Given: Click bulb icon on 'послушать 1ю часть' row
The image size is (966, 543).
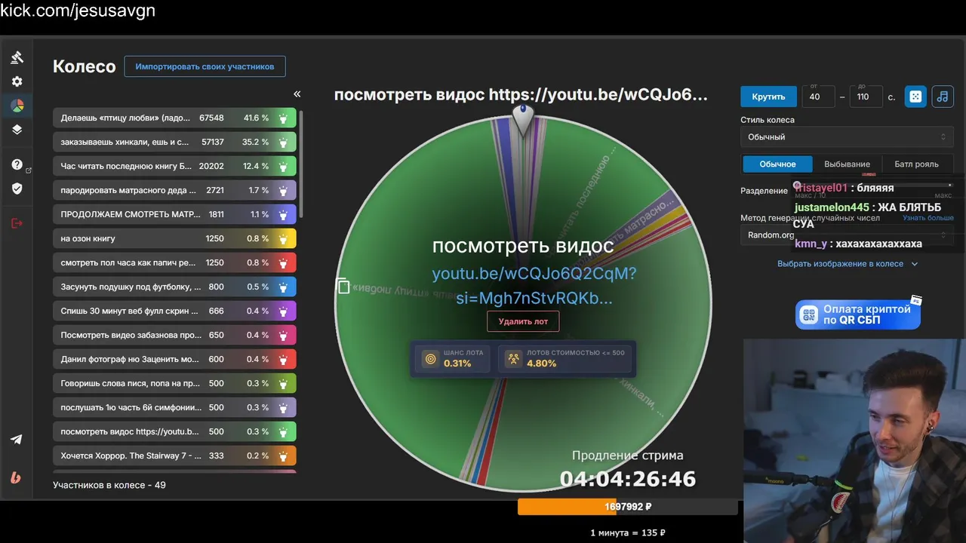Looking at the screenshot, I should pyautogui.click(x=284, y=408).
